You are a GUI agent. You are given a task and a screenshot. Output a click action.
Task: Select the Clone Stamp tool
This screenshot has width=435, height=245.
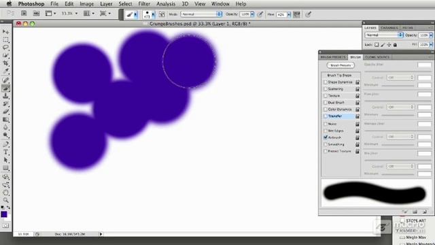point(5,96)
